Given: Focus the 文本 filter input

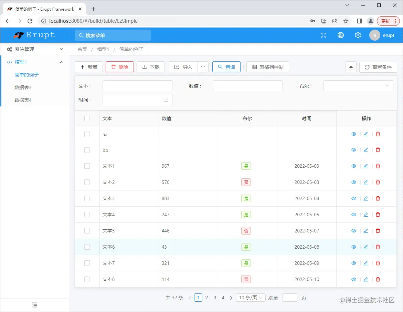Looking at the screenshot, I should (138, 86).
